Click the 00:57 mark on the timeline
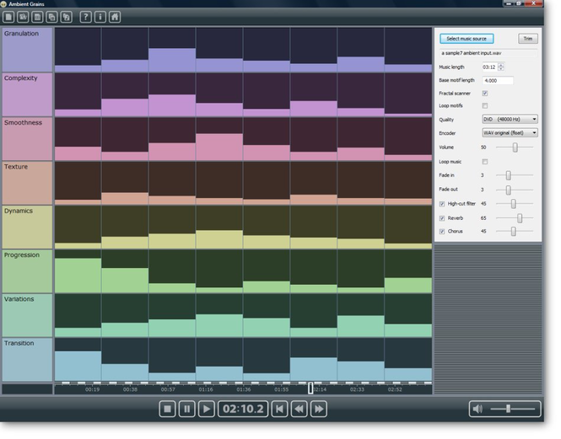561x439 pixels. click(168, 389)
